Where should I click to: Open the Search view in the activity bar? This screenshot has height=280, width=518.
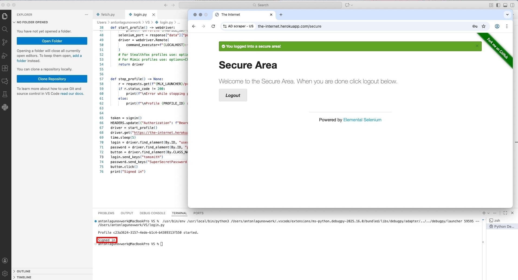coord(5,29)
